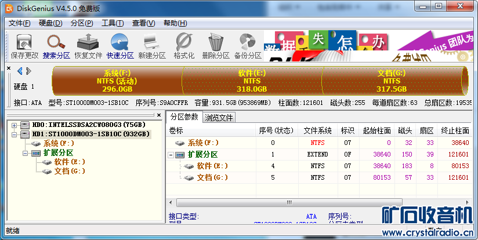Click the HD1 disk drive icon in tree
478x240 pixels.
(x=25, y=134)
